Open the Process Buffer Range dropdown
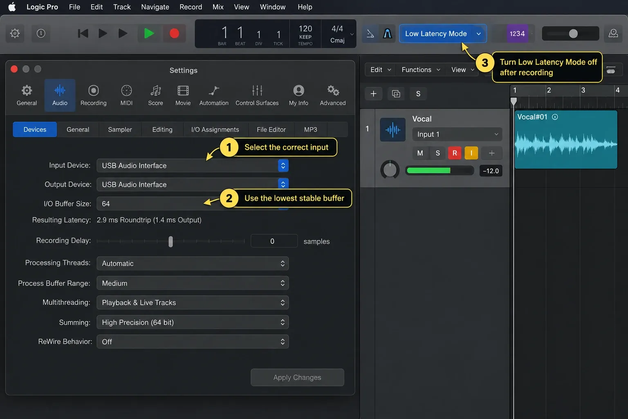 [193, 283]
